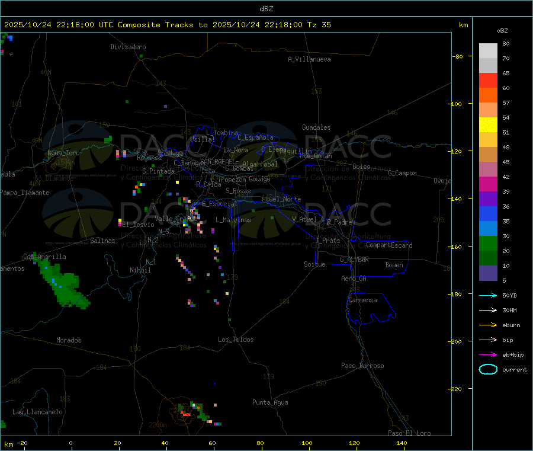
Task: Click the green 30 dBZ color swatch
Action: (x=488, y=244)
